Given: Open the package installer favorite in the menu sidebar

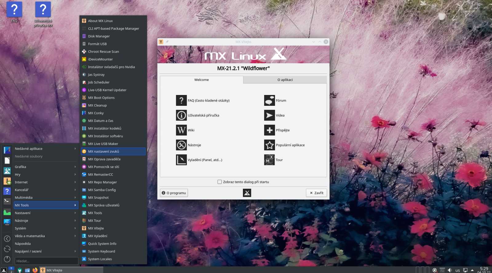Looking at the screenshot, I should point(7,181).
